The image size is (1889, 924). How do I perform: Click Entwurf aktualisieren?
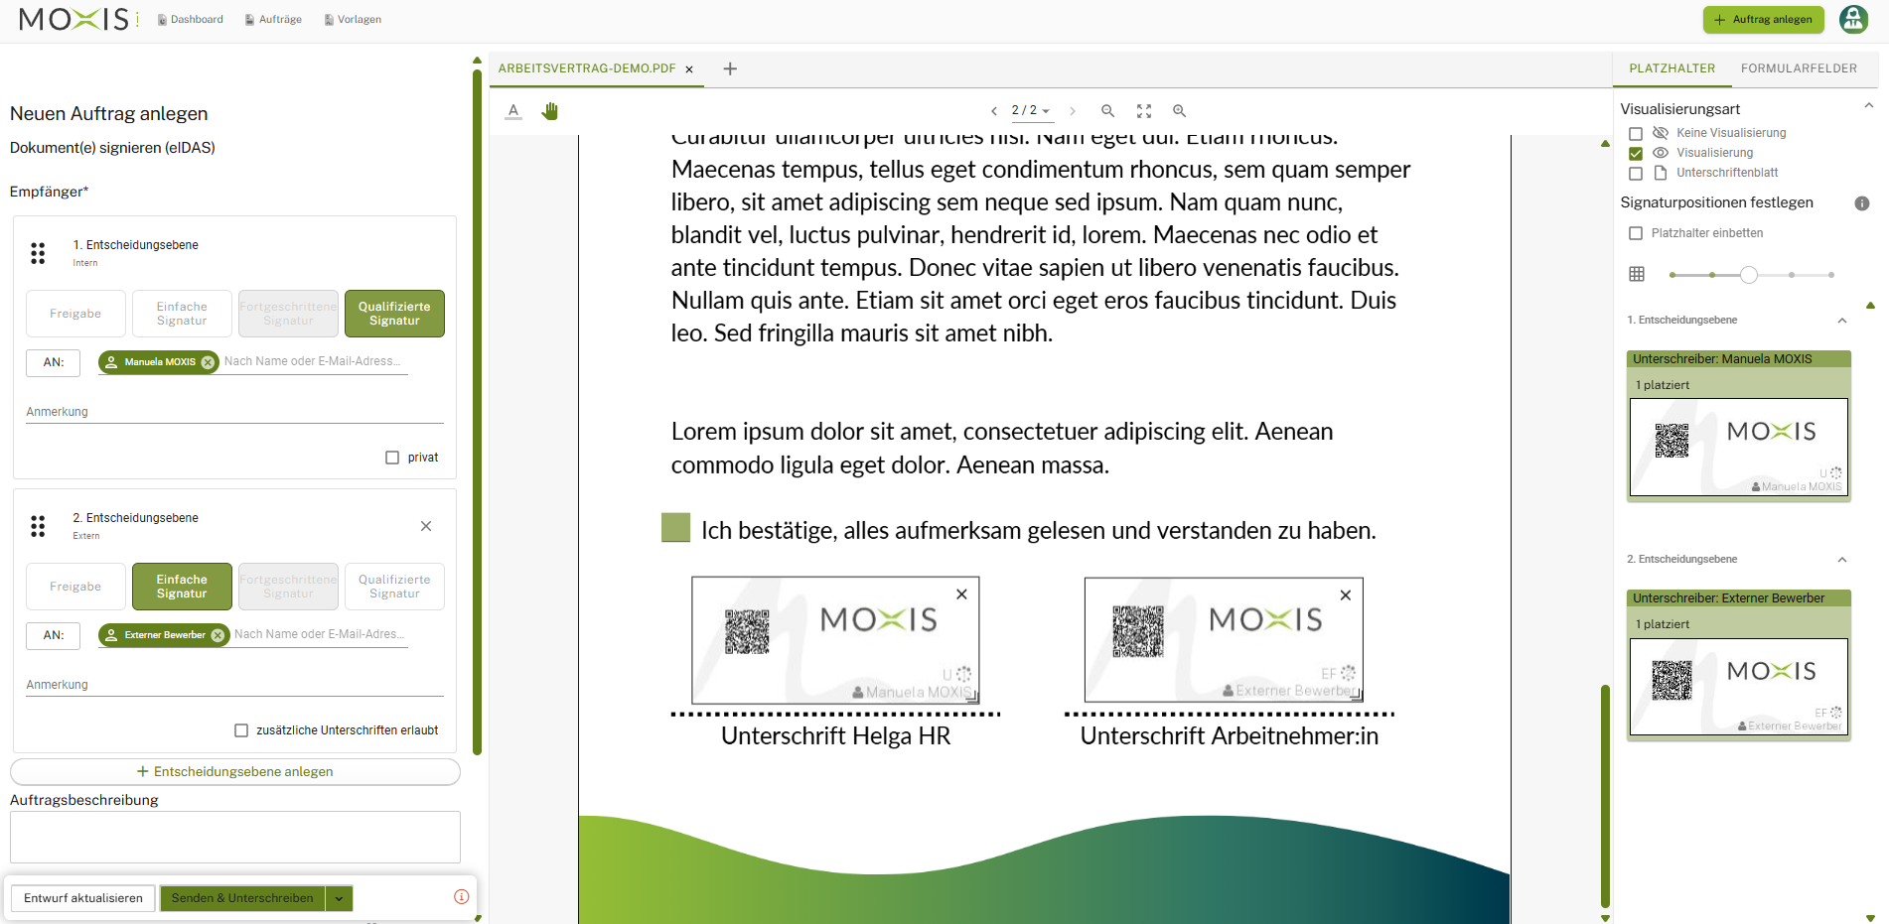(x=83, y=898)
